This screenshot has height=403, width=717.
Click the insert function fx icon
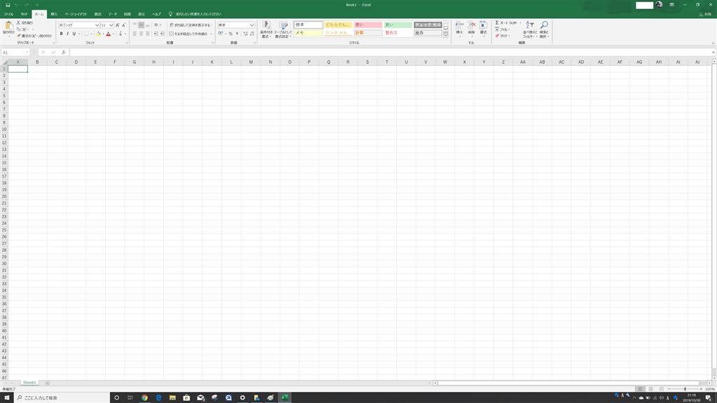coord(64,52)
